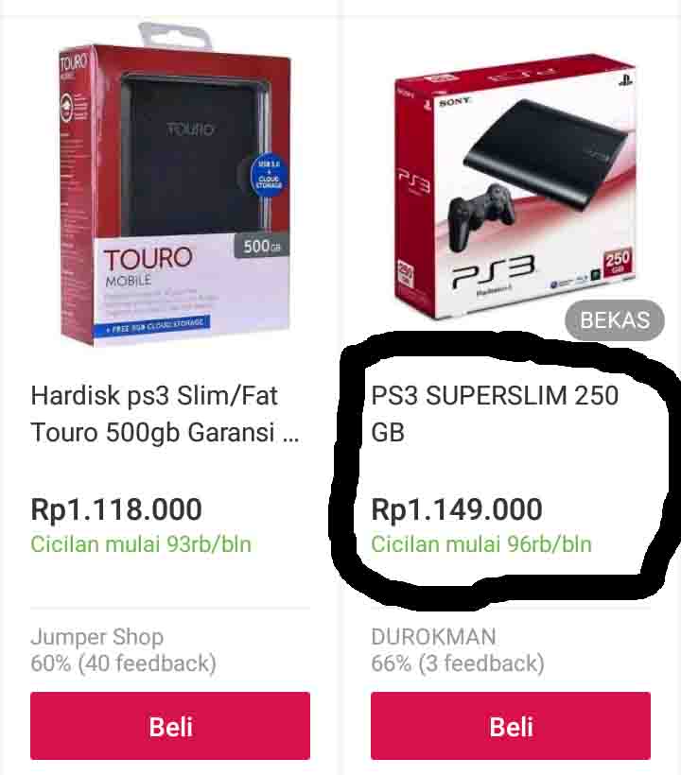Tap the 500GB label on Touro box

pyautogui.click(x=262, y=246)
